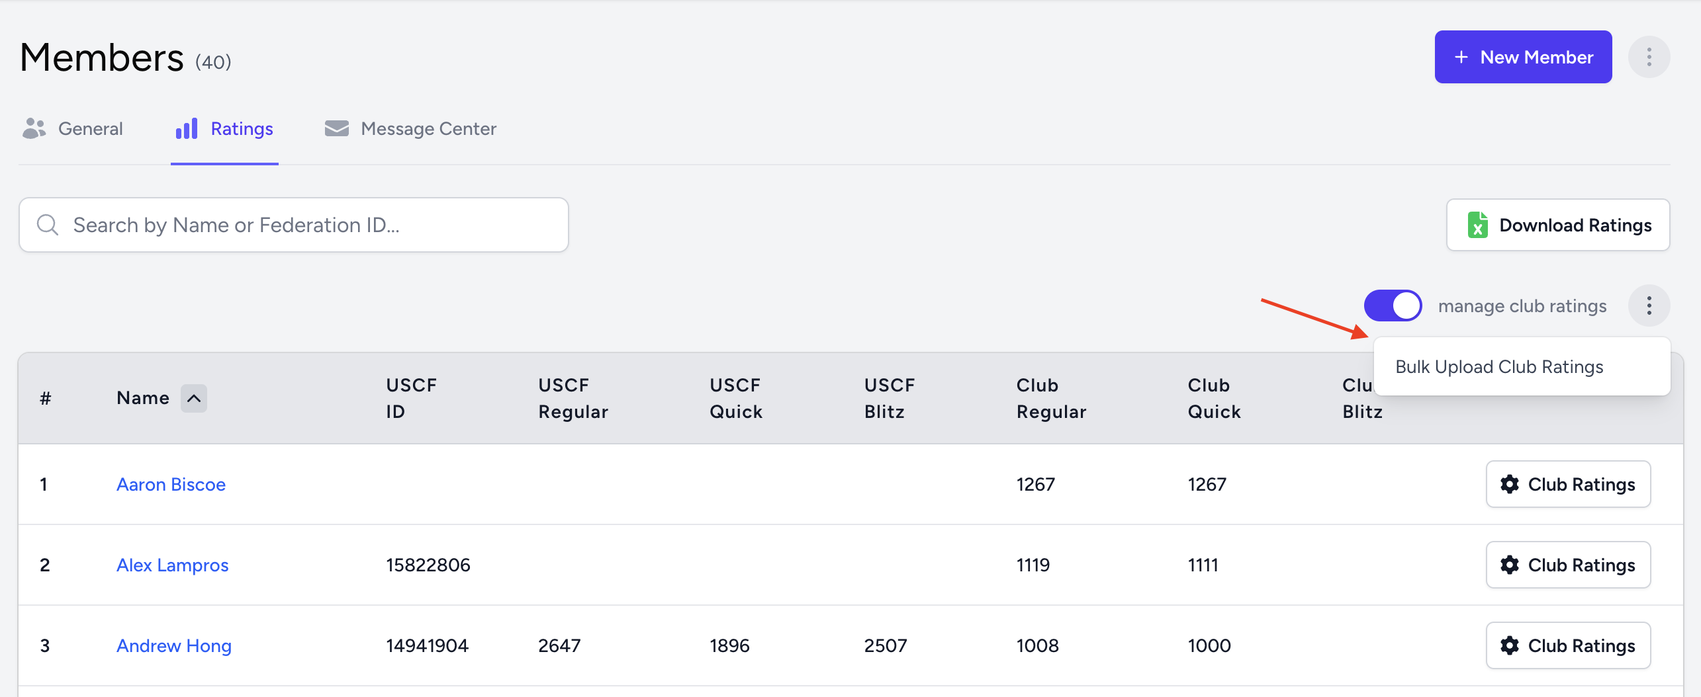The width and height of the screenshot is (1701, 697).
Task: Click gear icon in Andrew Hong's row
Action: pyautogui.click(x=1510, y=645)
